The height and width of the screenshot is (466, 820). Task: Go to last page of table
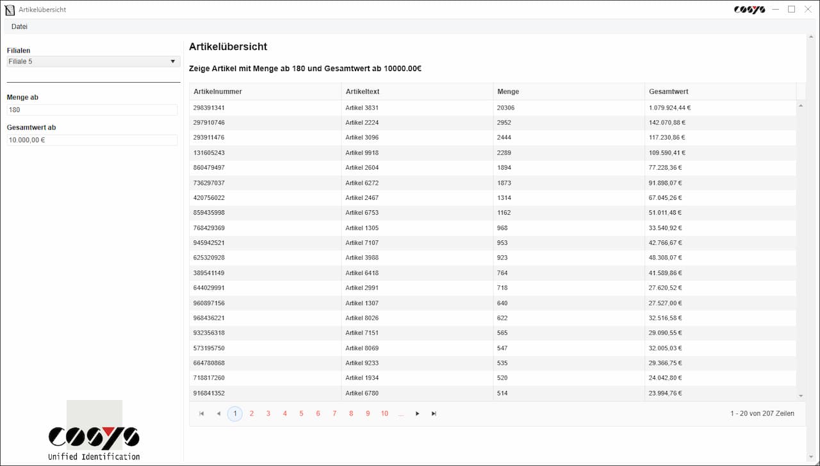(434, 414)
